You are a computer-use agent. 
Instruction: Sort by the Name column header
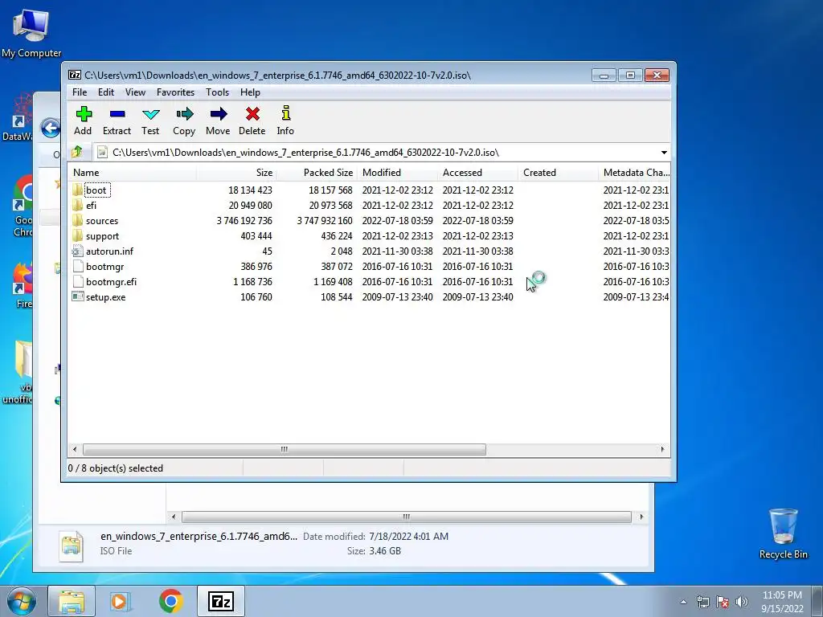133,173
